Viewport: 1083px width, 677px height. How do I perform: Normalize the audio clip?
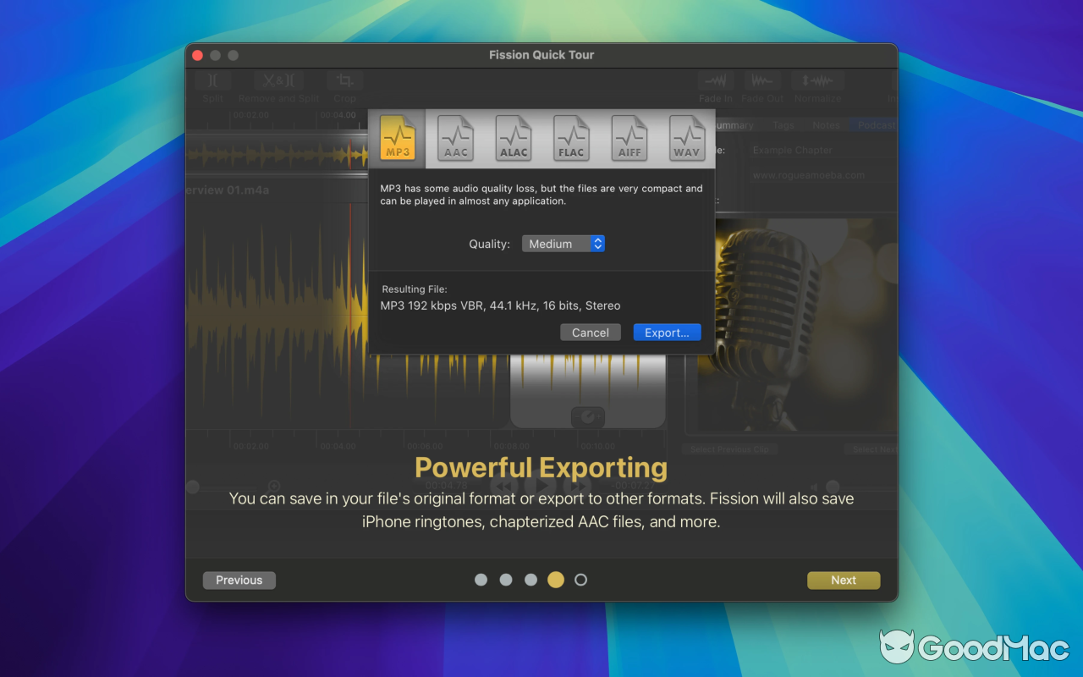coord(817,80)
